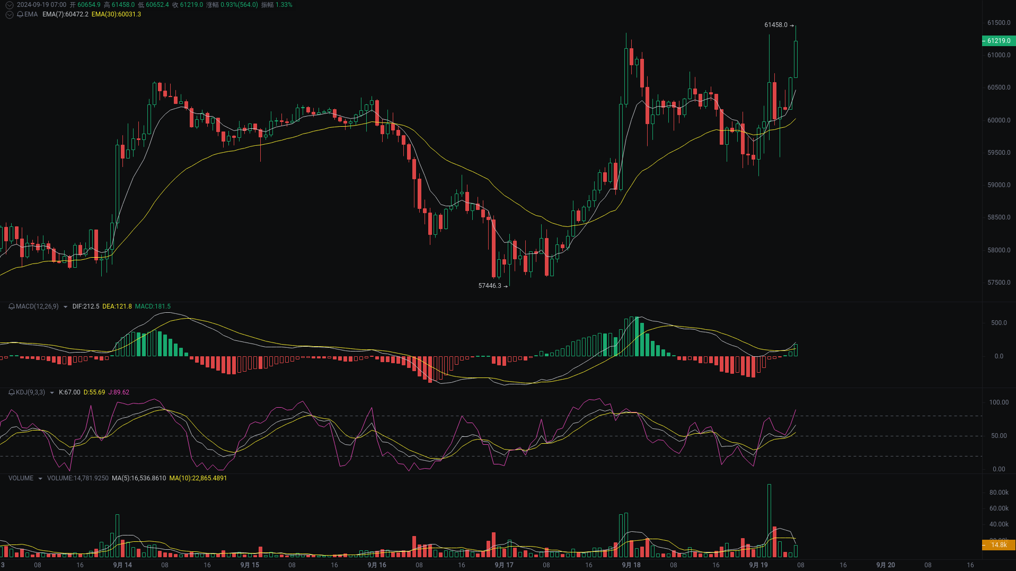This screenshot has height=571, width=1016.
Task: Click the D:55.69 readout
Action: (x=94, y=392)
